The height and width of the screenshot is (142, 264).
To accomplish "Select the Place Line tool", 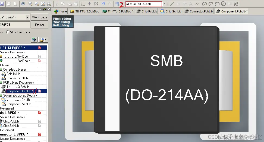I will click(172, 4).
